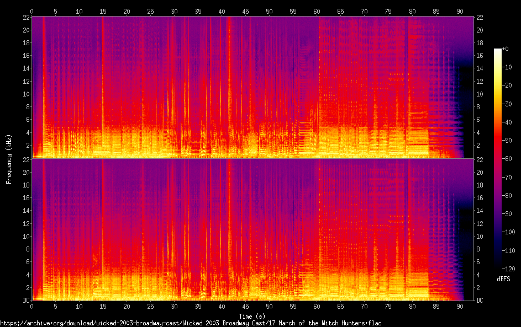Click the "DC" label on the right frequency axis

(x=480, y=301)
